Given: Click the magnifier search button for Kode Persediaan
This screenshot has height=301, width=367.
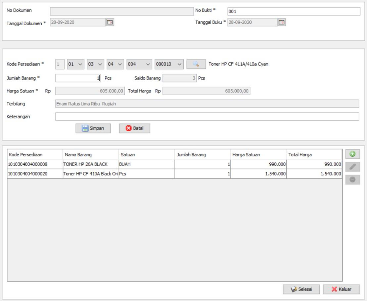Looking at the screenshot, I should click(196, 64).
